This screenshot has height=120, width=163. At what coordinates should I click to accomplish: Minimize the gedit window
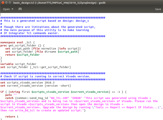coord(6,3)
